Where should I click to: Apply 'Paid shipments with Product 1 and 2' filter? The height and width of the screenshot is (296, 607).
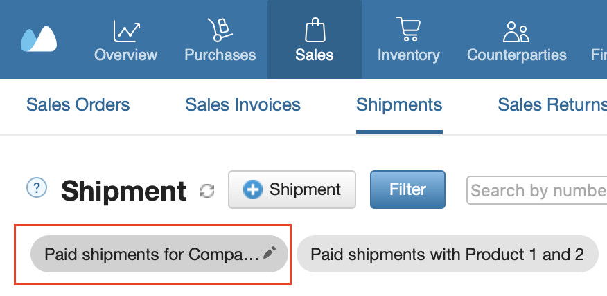[447, 254]
